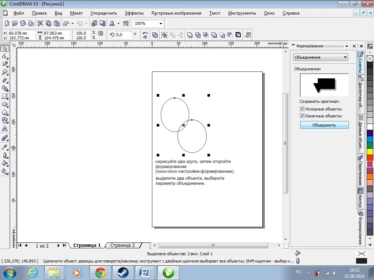374x280 pixels.
Task: Open the Справка menu
Action: coord(291,13)
